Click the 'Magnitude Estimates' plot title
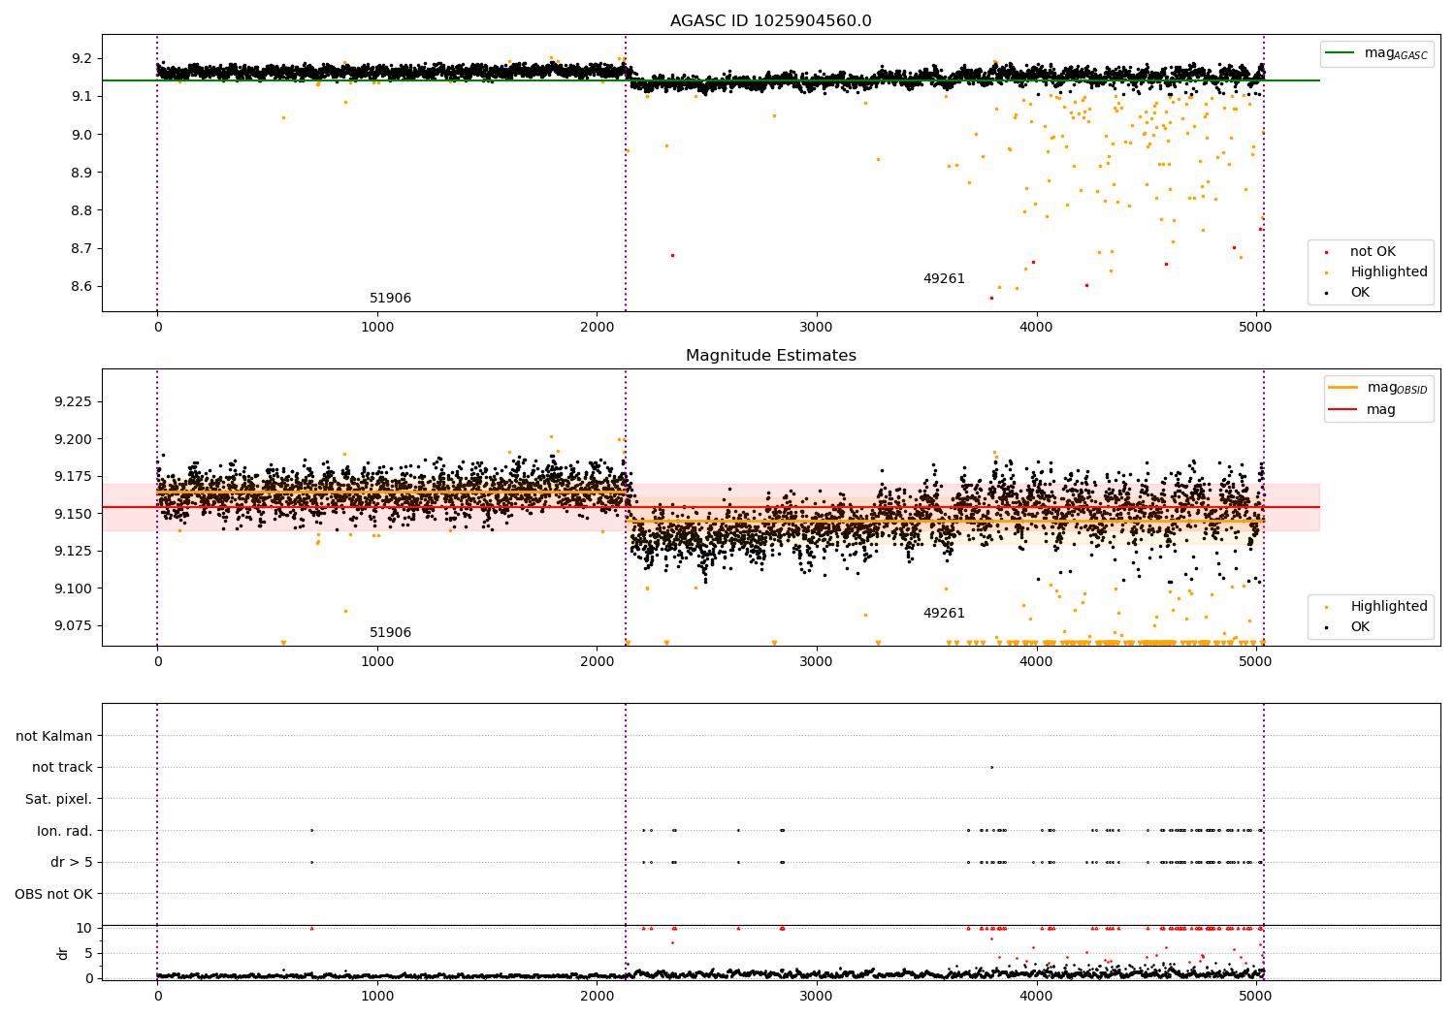Image resolution: width=1455 pixels, height=1018 pixels. coord(771,356)
